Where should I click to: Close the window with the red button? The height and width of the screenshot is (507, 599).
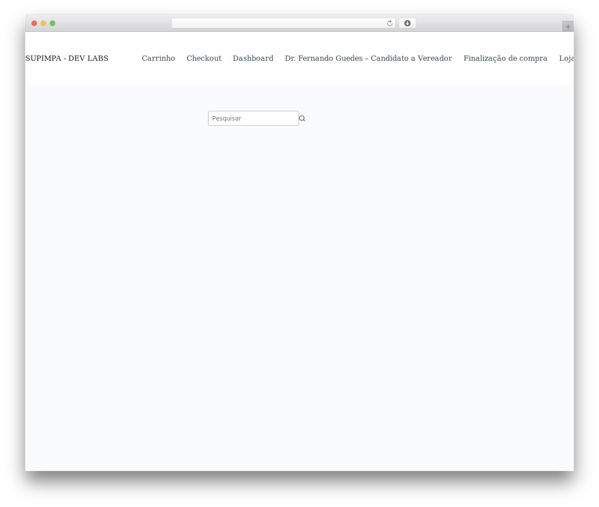pyautogui.click(x=34, y=23)
